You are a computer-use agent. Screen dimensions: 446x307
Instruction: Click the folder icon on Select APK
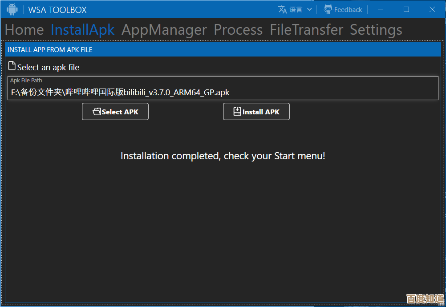pyautogui.click(x=97, y=112)
